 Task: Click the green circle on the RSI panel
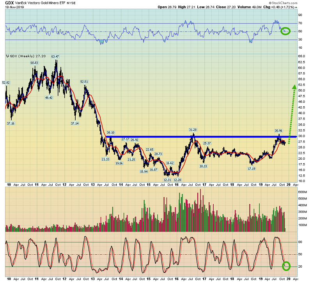285,31
